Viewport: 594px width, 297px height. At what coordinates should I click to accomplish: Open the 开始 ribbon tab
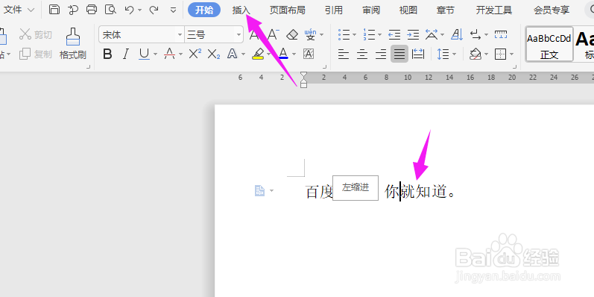click(x=204, y=10)
